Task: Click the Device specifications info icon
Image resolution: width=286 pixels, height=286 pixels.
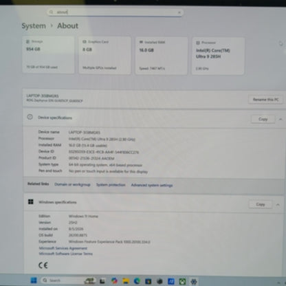Action: (x=30, y=117)
